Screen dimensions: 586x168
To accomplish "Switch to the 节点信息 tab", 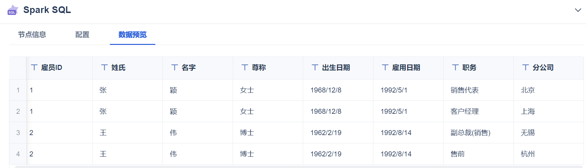I will pos(32,35).
